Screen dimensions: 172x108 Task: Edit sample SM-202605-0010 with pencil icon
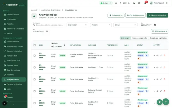click(x=161, y=55)
